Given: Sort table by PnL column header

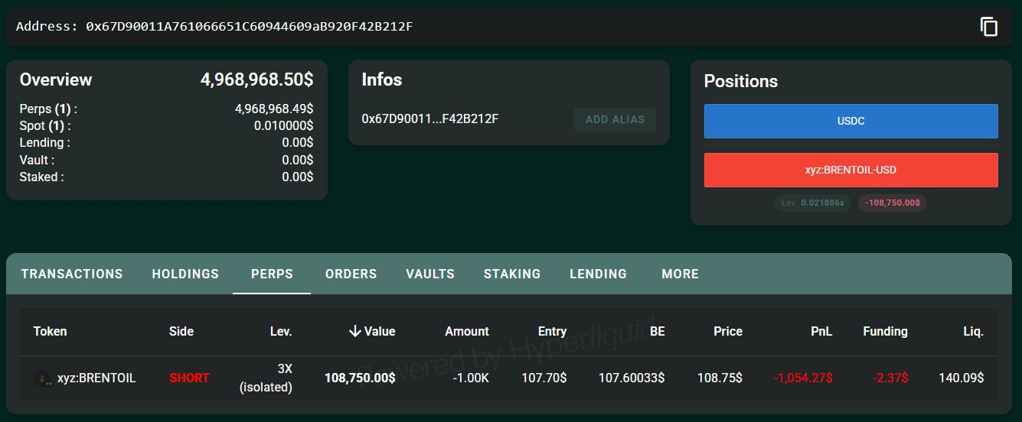Looking at the screenshot, I should click(822, 331).
